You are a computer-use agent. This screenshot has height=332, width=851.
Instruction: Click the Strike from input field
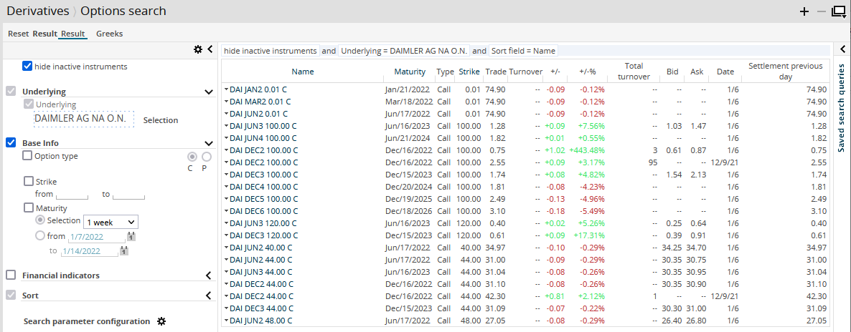72,195
